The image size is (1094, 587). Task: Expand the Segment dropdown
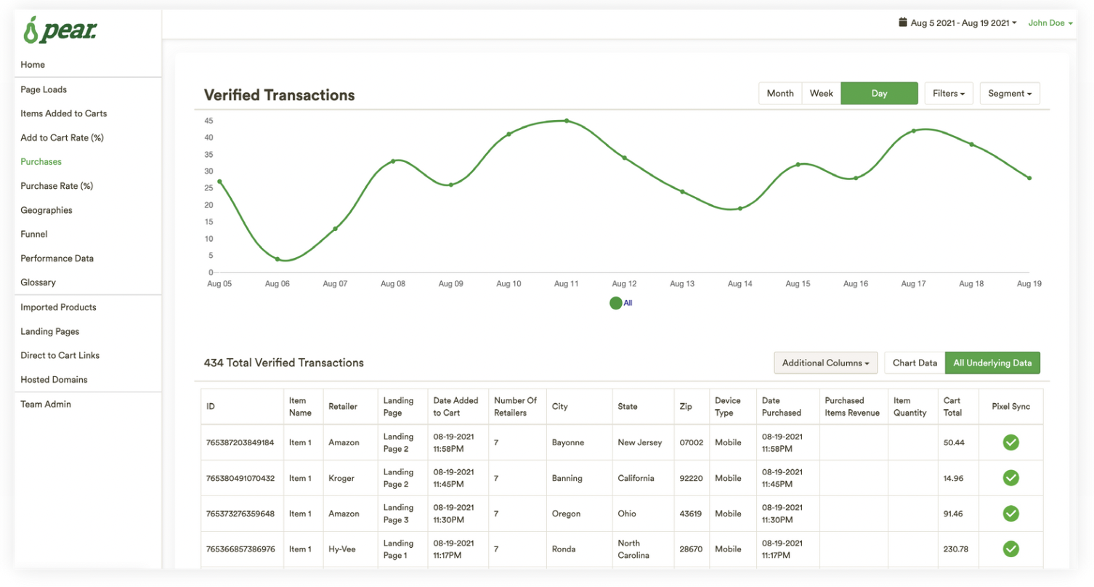point(1009,94)
